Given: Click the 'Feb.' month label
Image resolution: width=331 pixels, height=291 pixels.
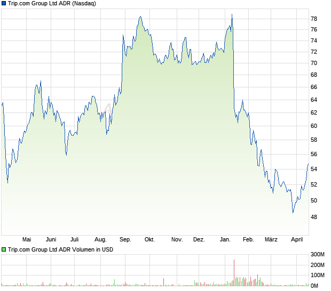Looking at the screenshot, I should tap(248, 240).
